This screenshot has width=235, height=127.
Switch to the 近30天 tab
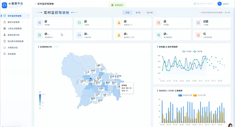coord(150,12)
